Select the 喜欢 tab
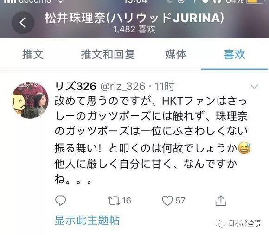Screen dimensions: 269x235 [234, 54]
